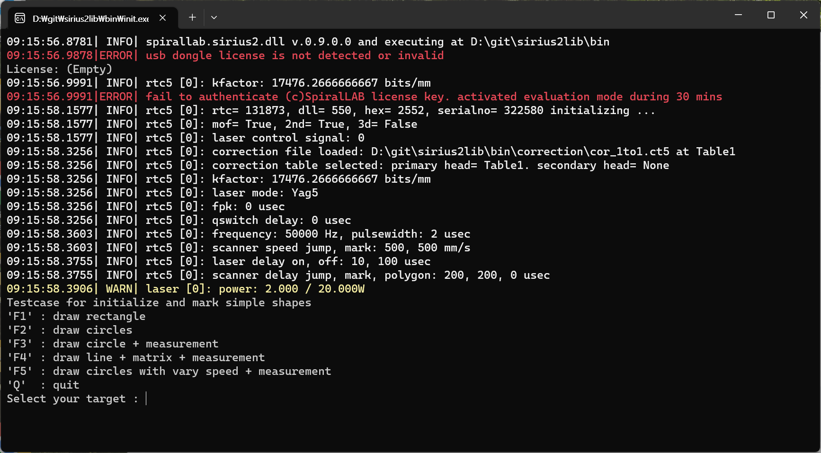This screenshot has height=453, width=821.
Task: Click the 'Select your target :' input cursor
Action: [x=146, y=399]
